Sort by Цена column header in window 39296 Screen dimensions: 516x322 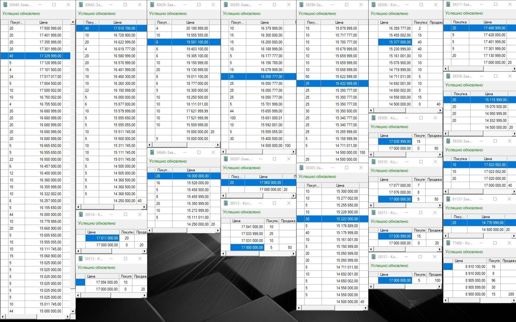coord(339,22)
